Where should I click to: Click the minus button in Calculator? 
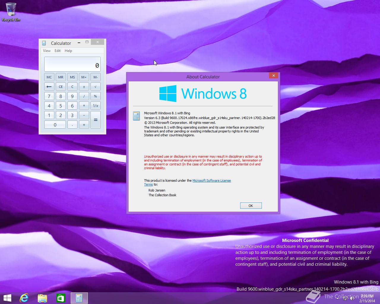(84, 115)
